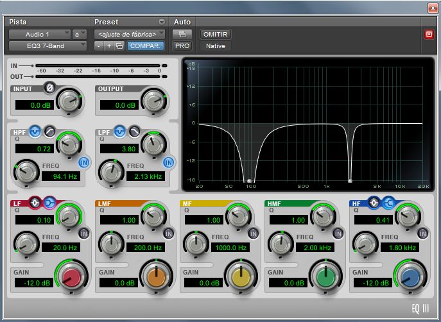Viewport: 441px width, 322px height.
Task: Open the EQ3 7-Band plug-in selector
Action: pyautogui.click(x=48, y=46)
